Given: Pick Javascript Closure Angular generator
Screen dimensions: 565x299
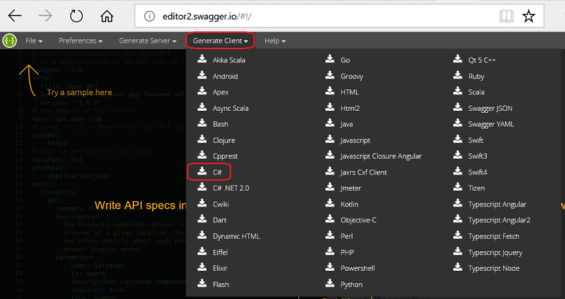Looking at the screenshot, I should click(x=381, y=156).
